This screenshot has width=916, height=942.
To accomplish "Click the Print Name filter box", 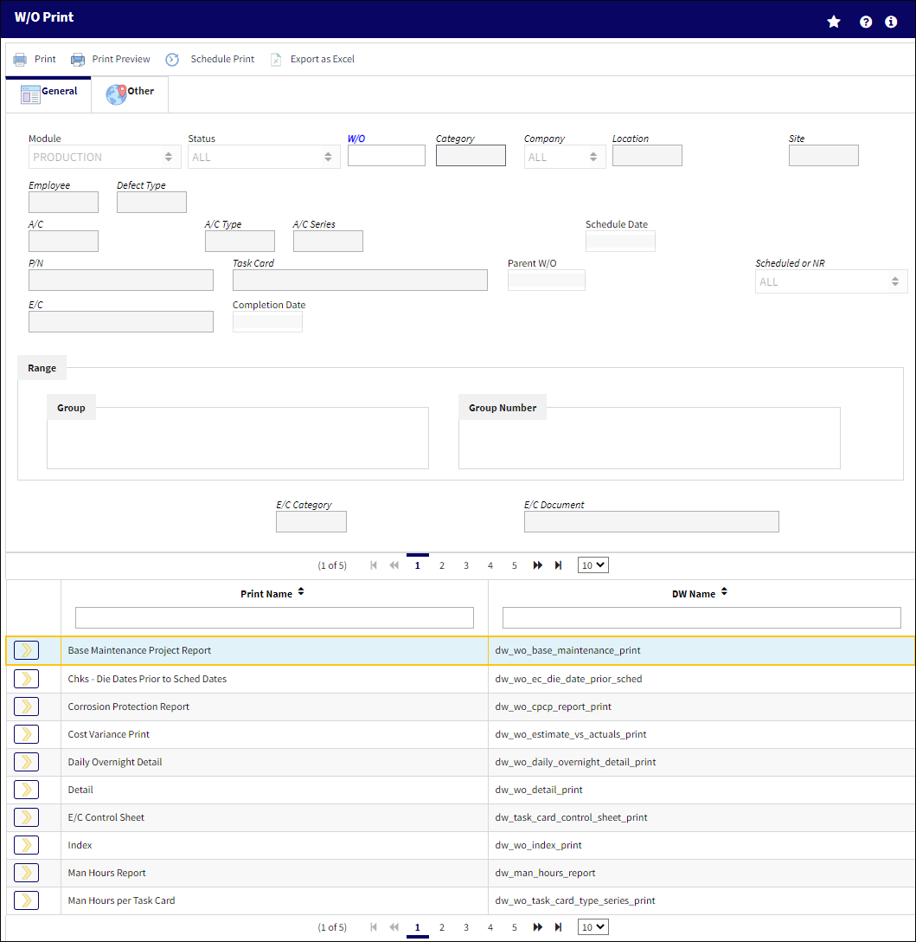I will tap(274, 617).
